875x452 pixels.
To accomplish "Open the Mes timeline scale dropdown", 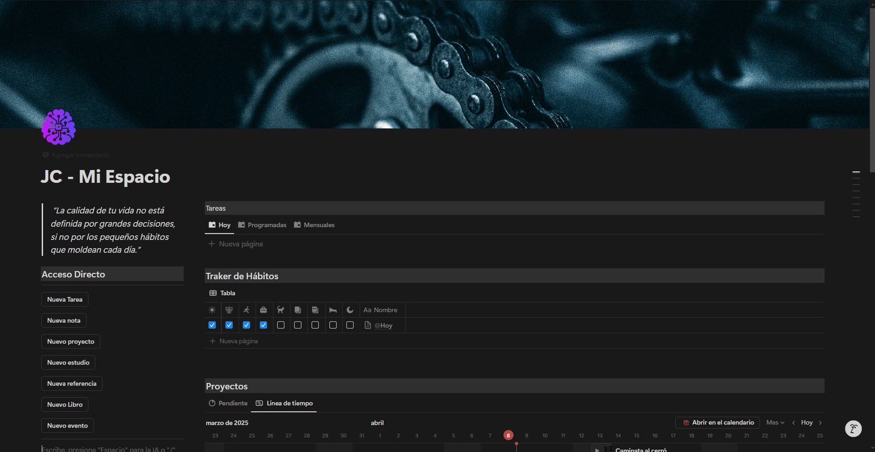I will point(775,423).
